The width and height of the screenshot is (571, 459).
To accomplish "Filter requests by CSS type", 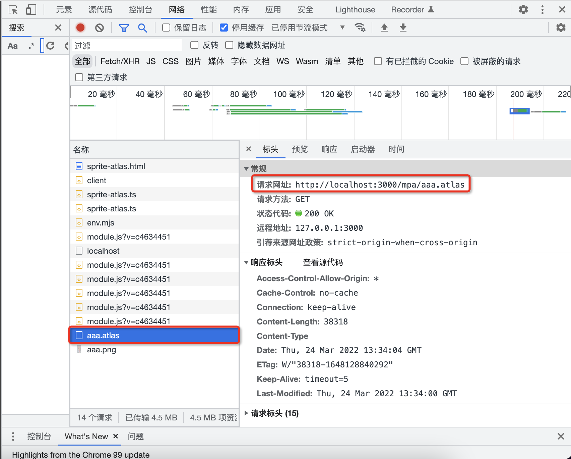I will pyautogui.click(x=171, y=61).
